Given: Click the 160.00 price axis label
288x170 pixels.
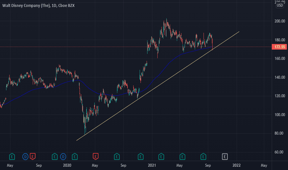Looking at the screenshot, I should pos(280,58).
